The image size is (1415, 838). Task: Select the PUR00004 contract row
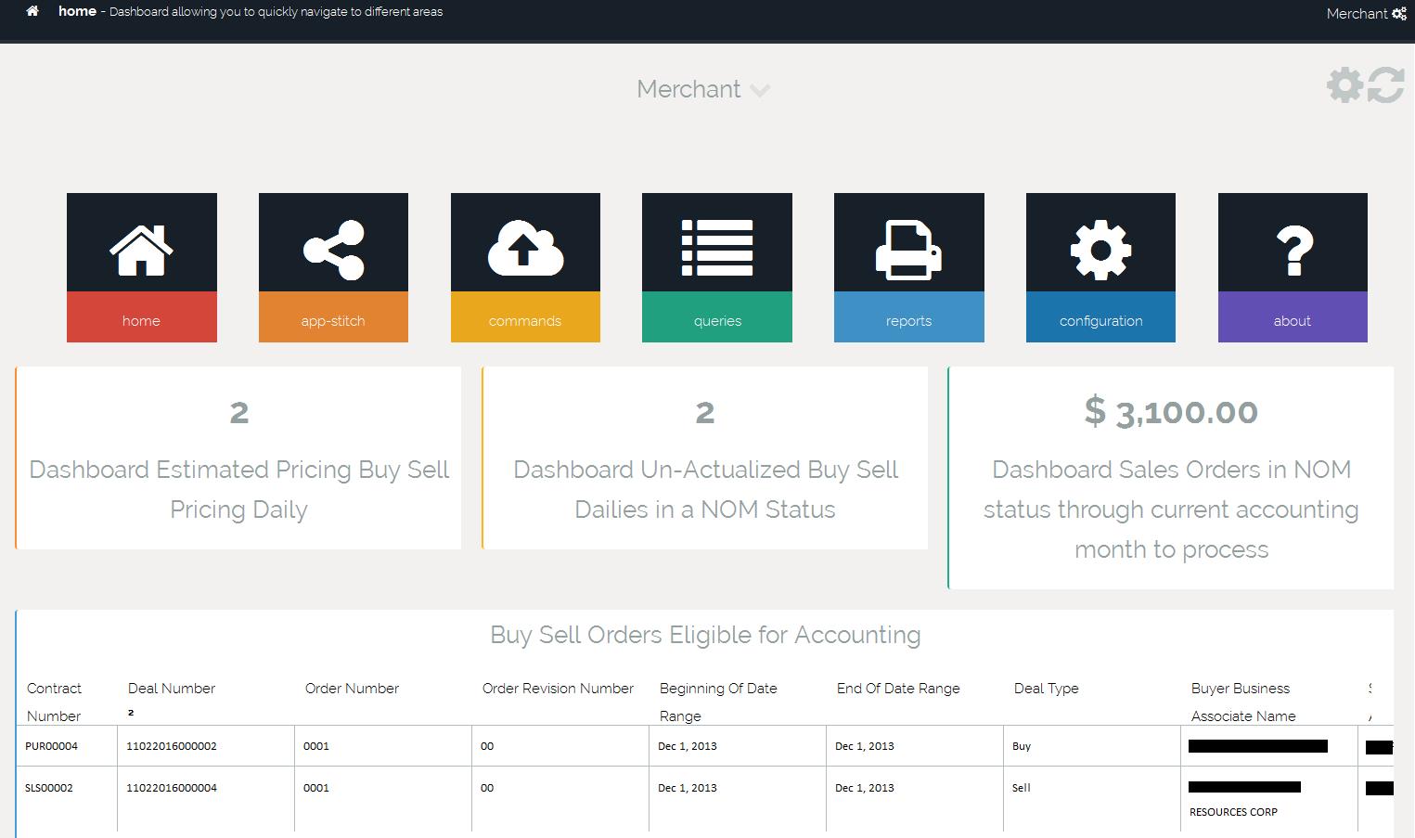(x=52, y=746)
